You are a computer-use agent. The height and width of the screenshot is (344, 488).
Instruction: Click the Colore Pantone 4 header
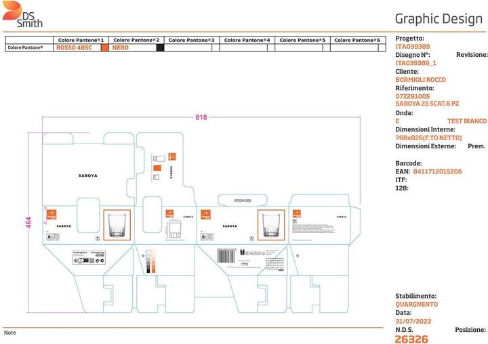tap(247, 40)
